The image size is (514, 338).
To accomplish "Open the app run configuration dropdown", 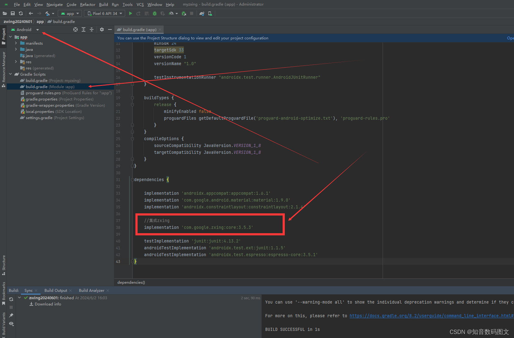I will tap(70, 13).
